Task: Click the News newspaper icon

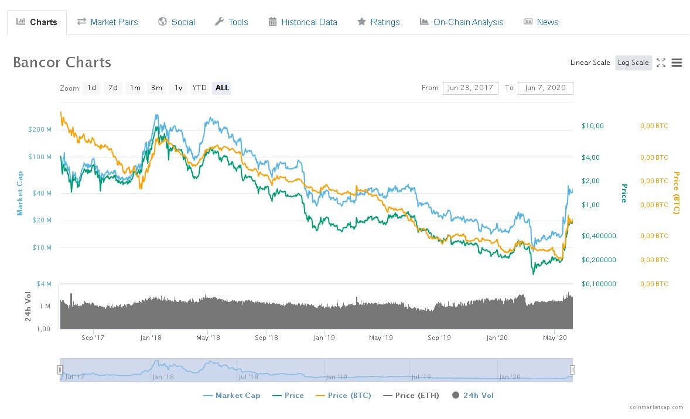Action: pos(528,22)
